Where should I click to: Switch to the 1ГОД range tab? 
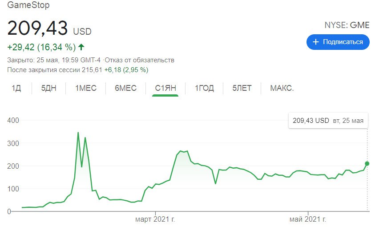(x=204, y=88)
